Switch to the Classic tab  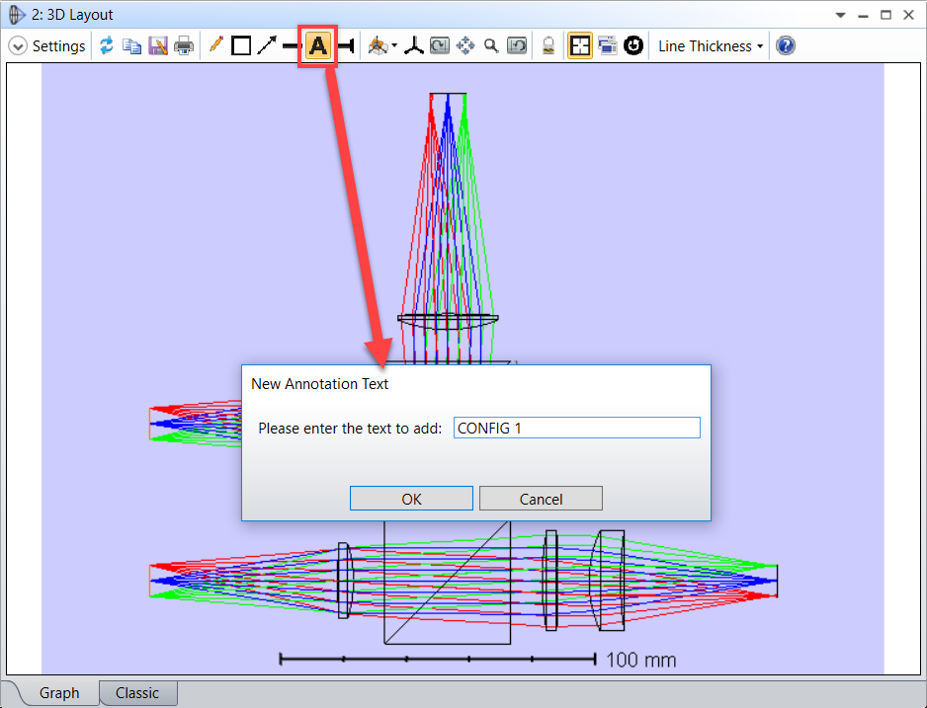(x=136, y=693)
